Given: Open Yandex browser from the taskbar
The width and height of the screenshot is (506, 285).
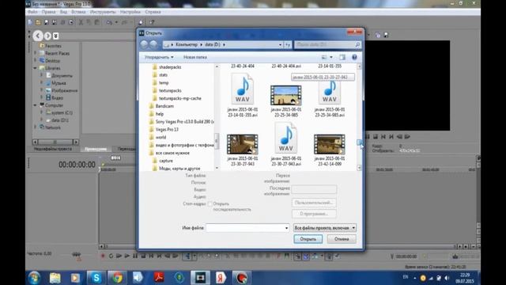Looking at the screenshot, I should point(221,278).
